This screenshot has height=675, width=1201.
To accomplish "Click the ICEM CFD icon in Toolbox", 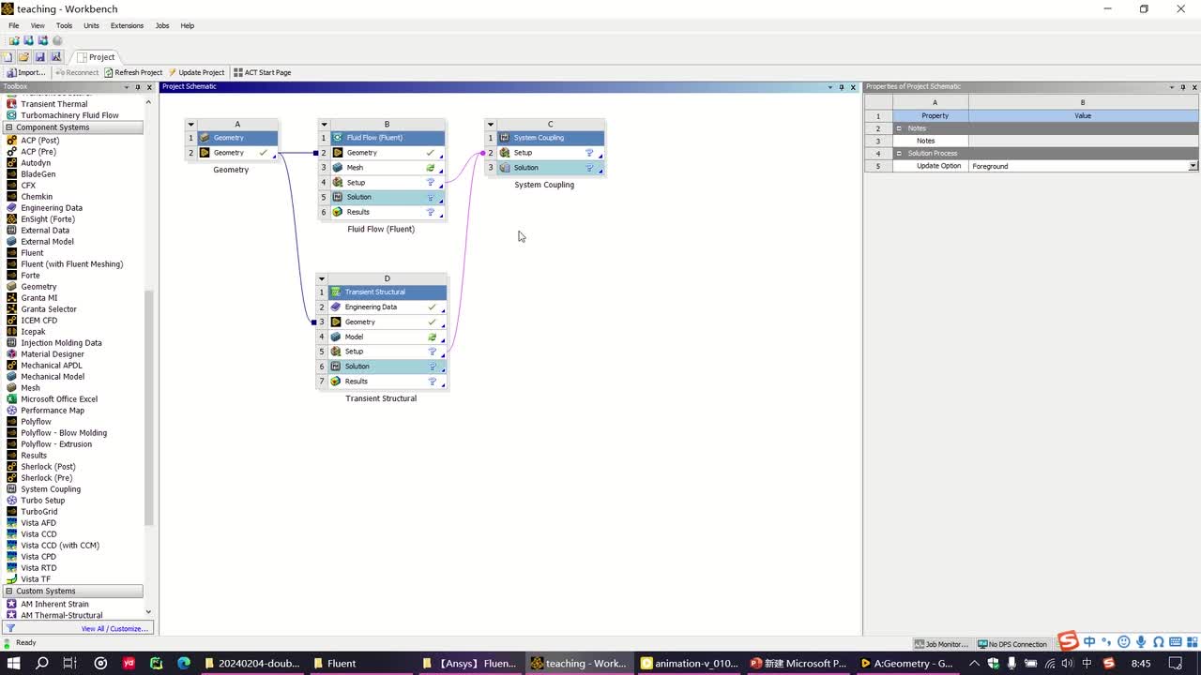I will click(x=11, y=321).
